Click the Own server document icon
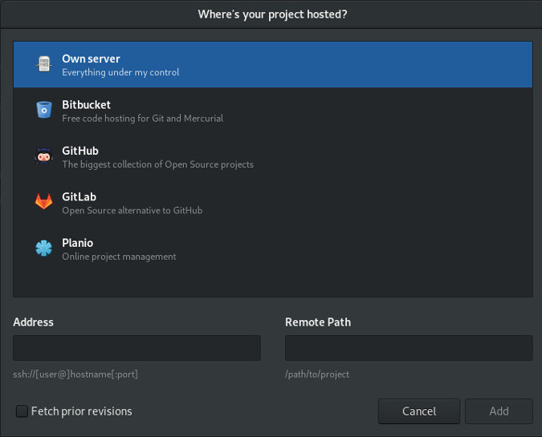Screen dimensions: 542x437 point(44,65)
